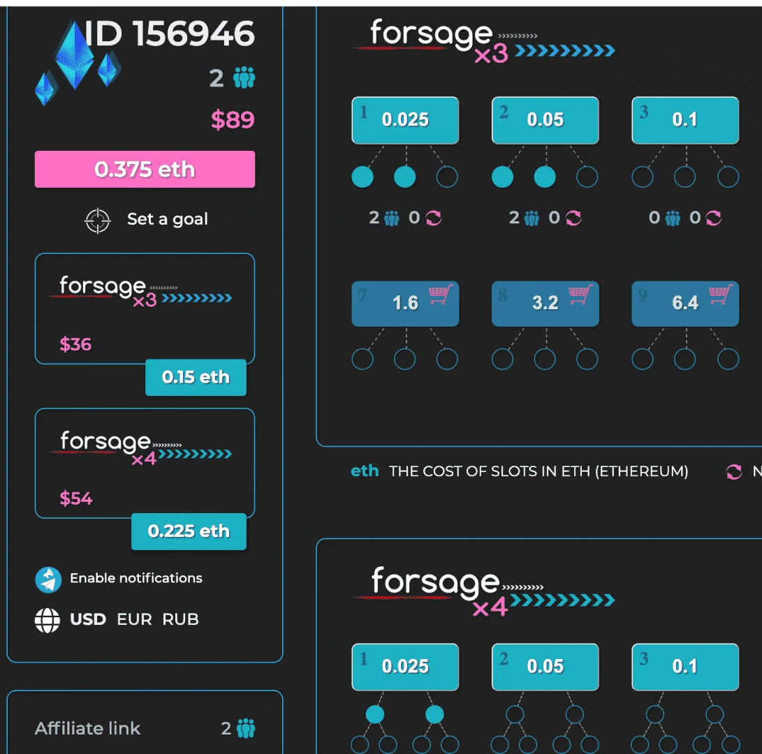Switch currency to RUB
The width and height of the screenshot is (762, 754).
[180, 619]
